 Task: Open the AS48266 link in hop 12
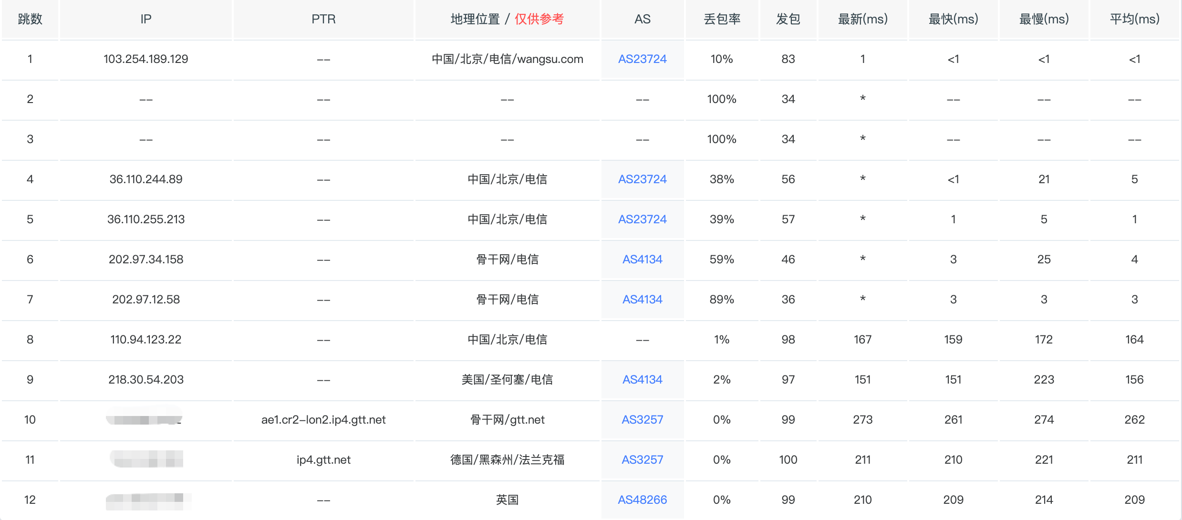[642, 500]
